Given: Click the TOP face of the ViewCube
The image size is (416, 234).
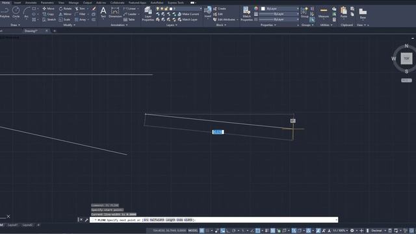Looking at the screenshot, I should [406, 58].
